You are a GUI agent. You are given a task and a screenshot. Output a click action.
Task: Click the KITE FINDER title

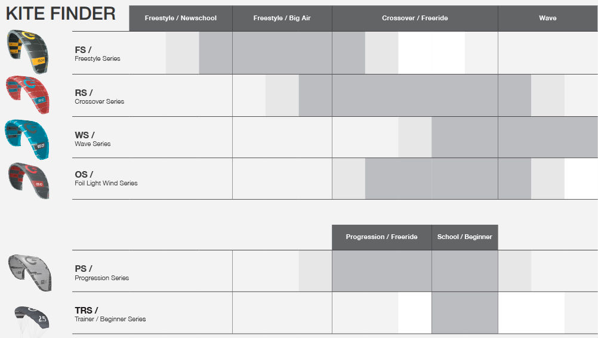click(x=61, y=13)
